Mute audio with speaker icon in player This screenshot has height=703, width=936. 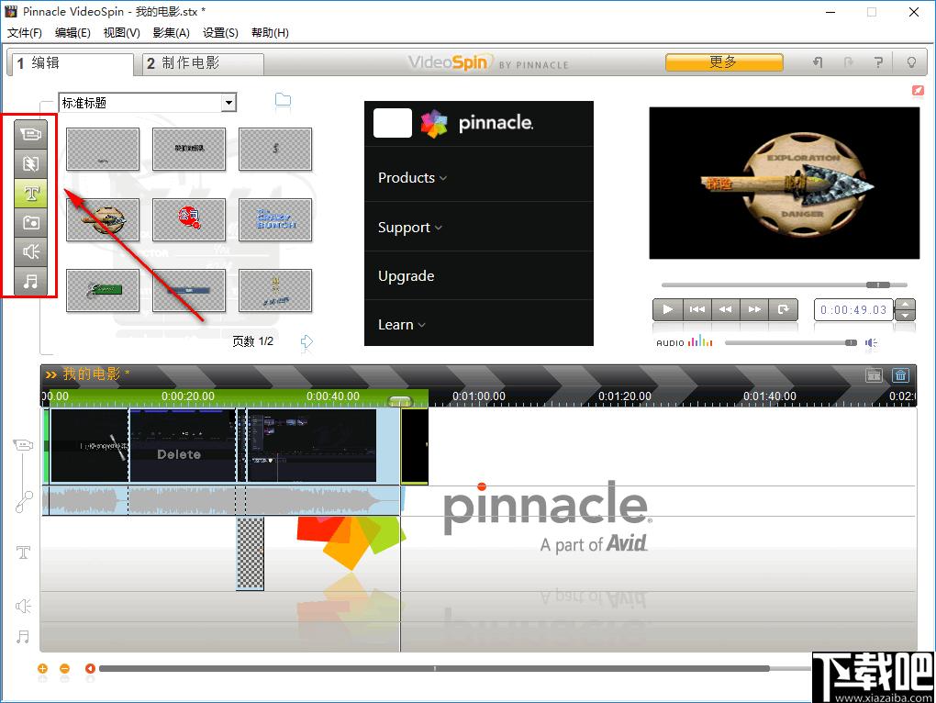click(x=871, y=342)
